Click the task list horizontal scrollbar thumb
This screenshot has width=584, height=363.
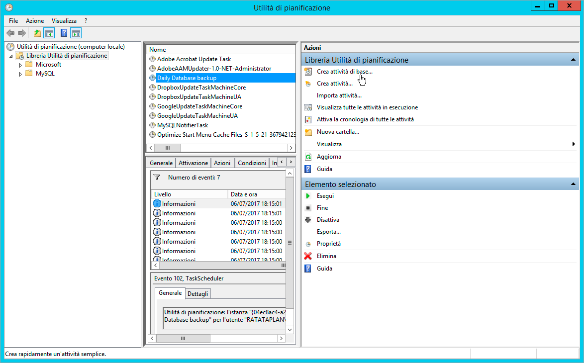168,148
